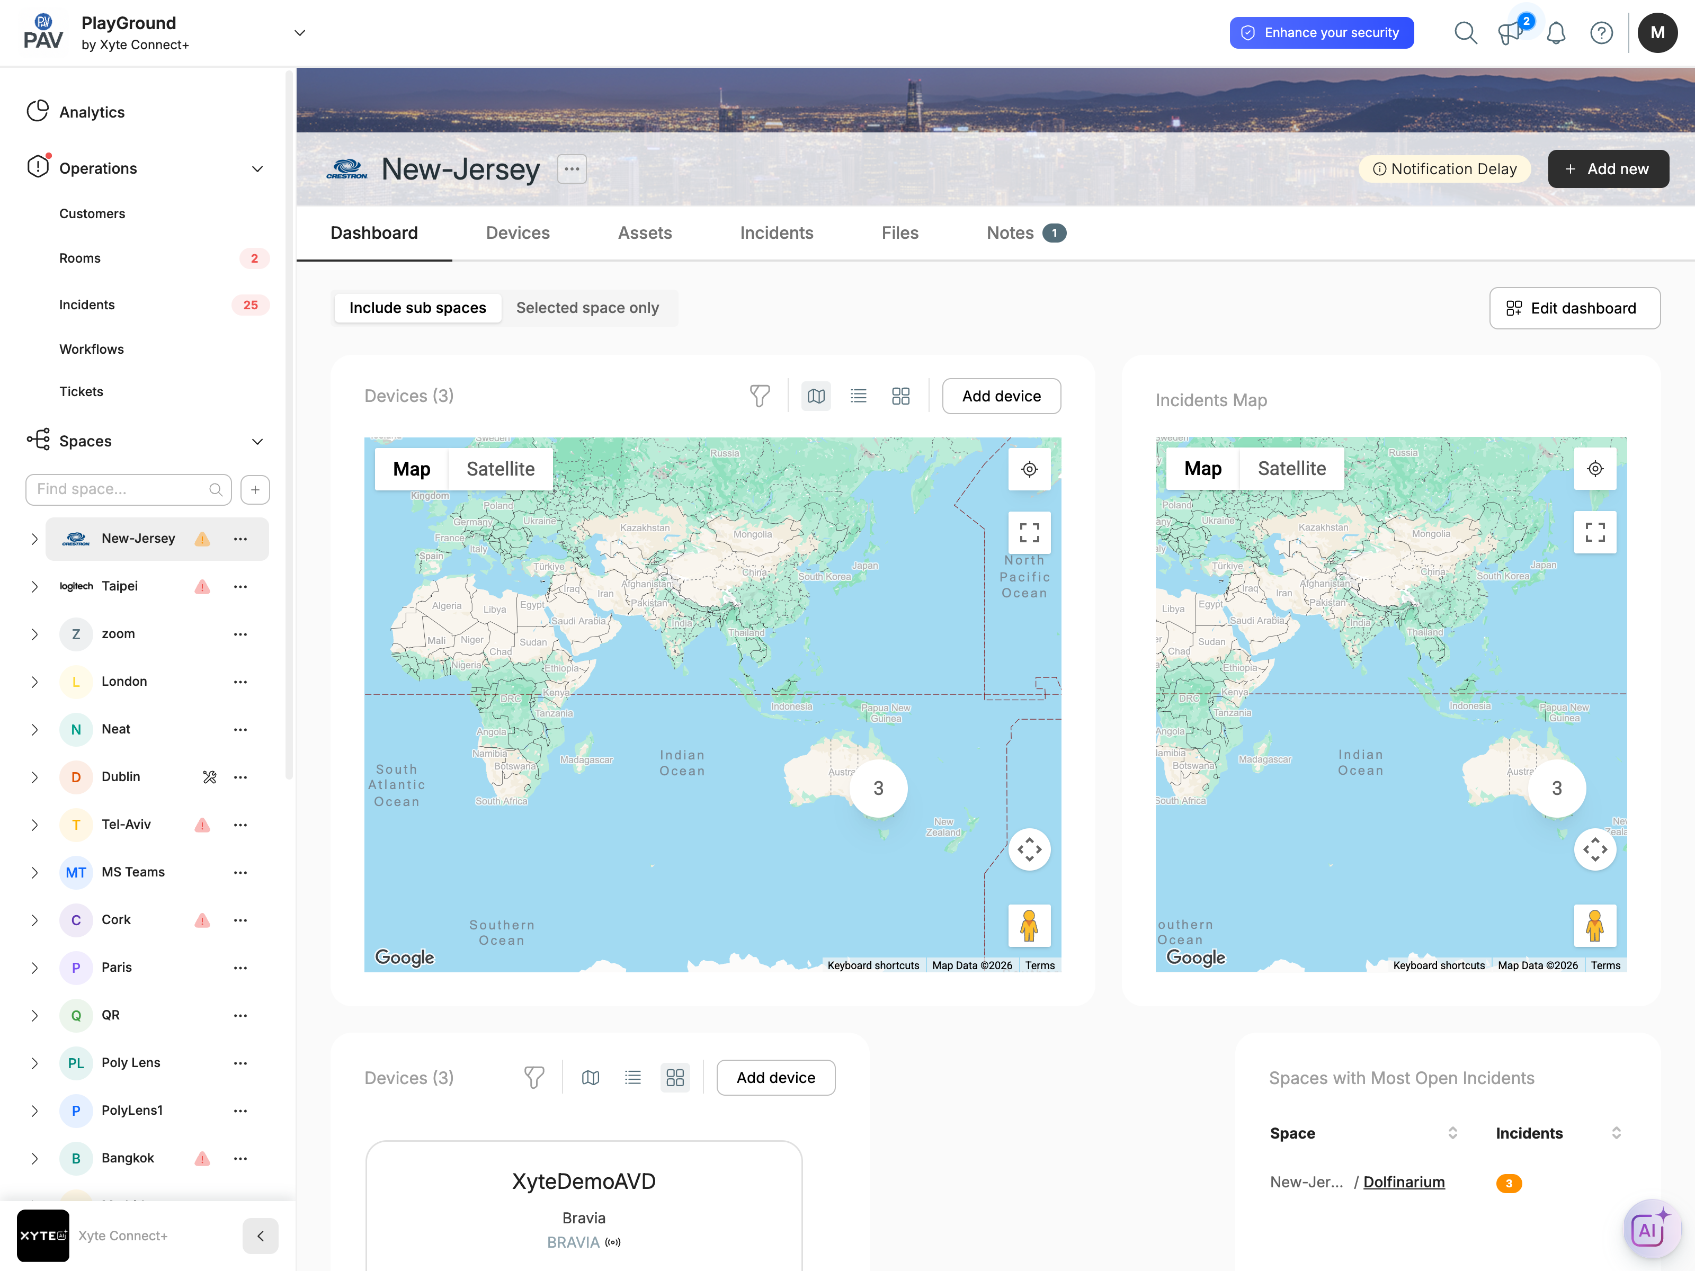The height and width of the screenshot is (1271, 1695).
Task: Toggle grid view in the lower Devices widget
Action: point(675,1078)
